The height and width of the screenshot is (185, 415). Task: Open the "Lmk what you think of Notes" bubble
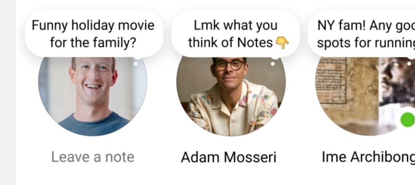pos(236,34)
